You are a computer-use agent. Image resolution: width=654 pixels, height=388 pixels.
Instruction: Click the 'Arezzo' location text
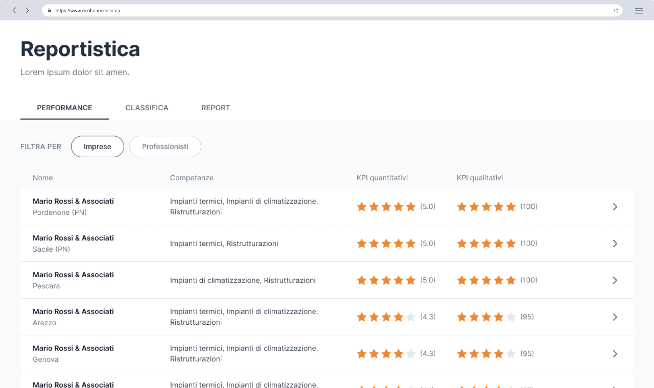pyautogui.click(x=45, y=323)
